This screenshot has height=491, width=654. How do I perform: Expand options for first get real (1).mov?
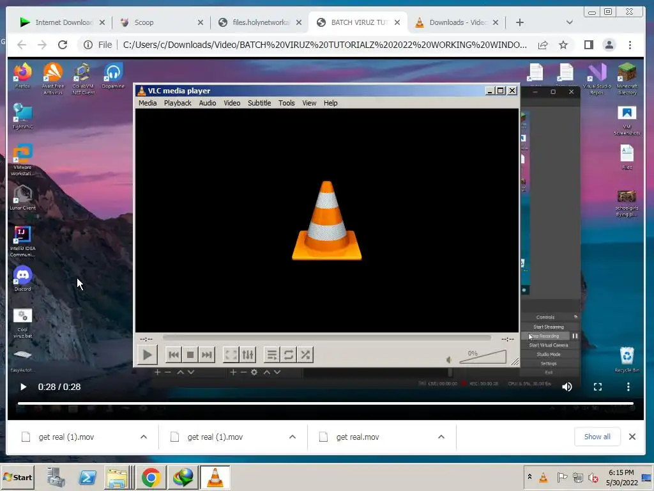coord(144,437)
